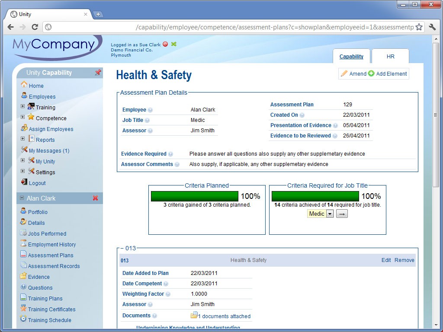Screen dimensions: 443x332
Task: Click the red pin icon on Unity Capability
Action: click(98, 73)
